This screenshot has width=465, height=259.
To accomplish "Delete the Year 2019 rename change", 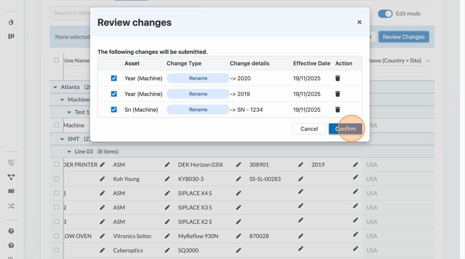I will tap(338, 94).
